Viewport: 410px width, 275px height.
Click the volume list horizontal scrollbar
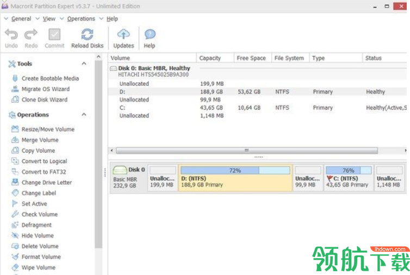click(x=247, y=151)
